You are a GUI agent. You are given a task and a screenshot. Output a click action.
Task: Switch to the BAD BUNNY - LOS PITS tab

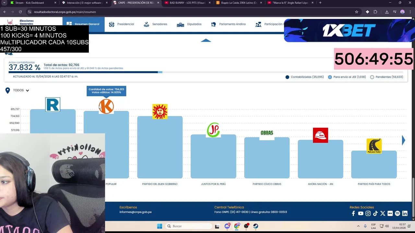pyautogui.click(x=188, y=3)
